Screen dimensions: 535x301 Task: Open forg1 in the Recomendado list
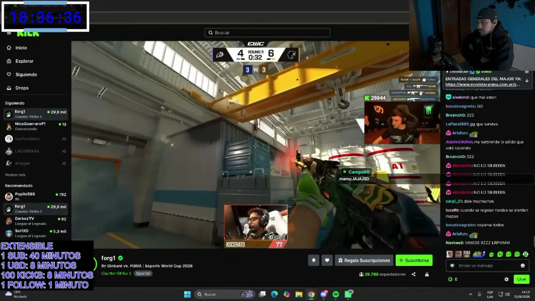coord(36,209)
